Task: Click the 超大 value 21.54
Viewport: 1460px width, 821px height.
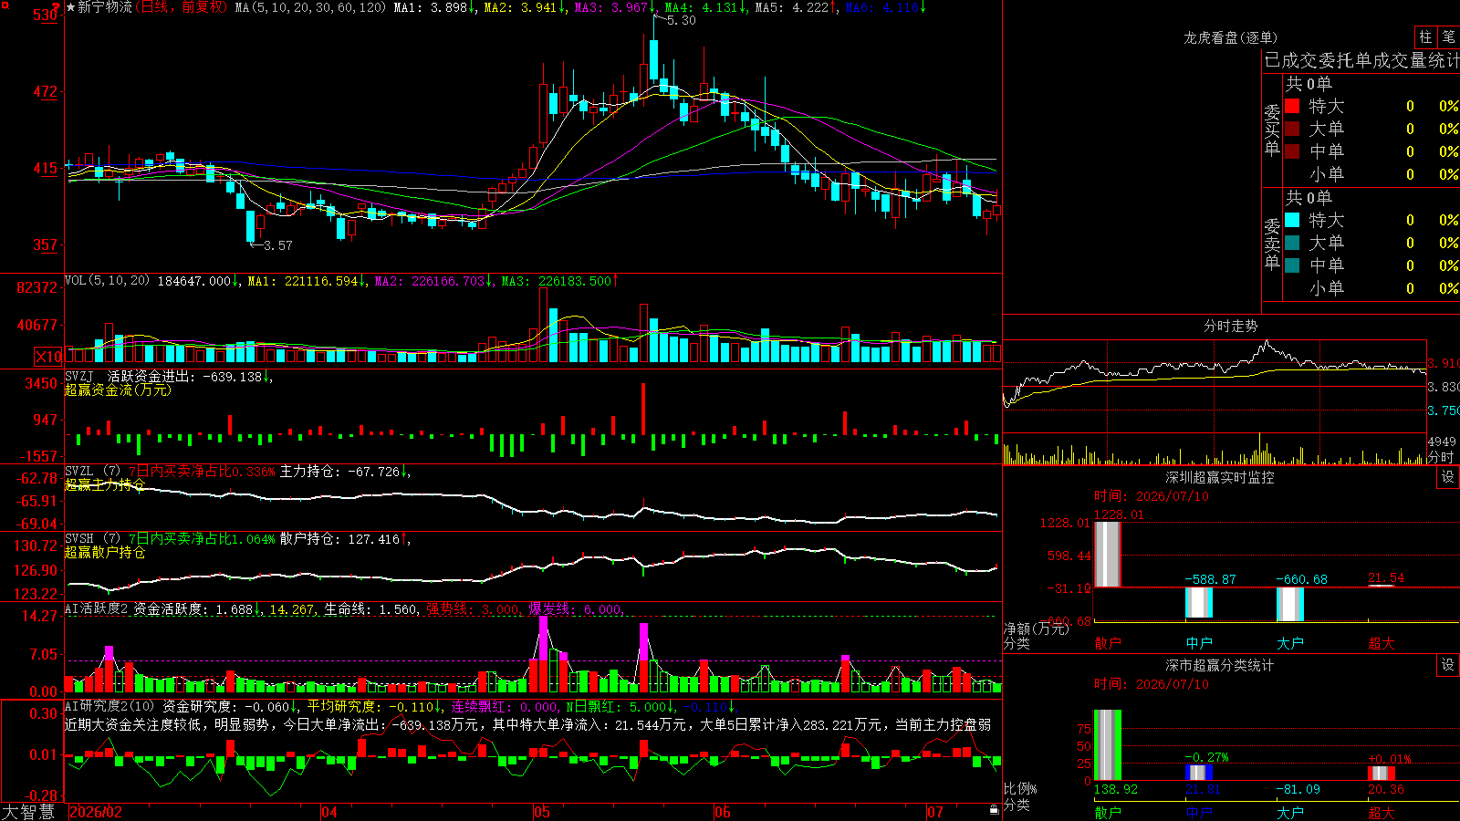Action: [1386, 577]
